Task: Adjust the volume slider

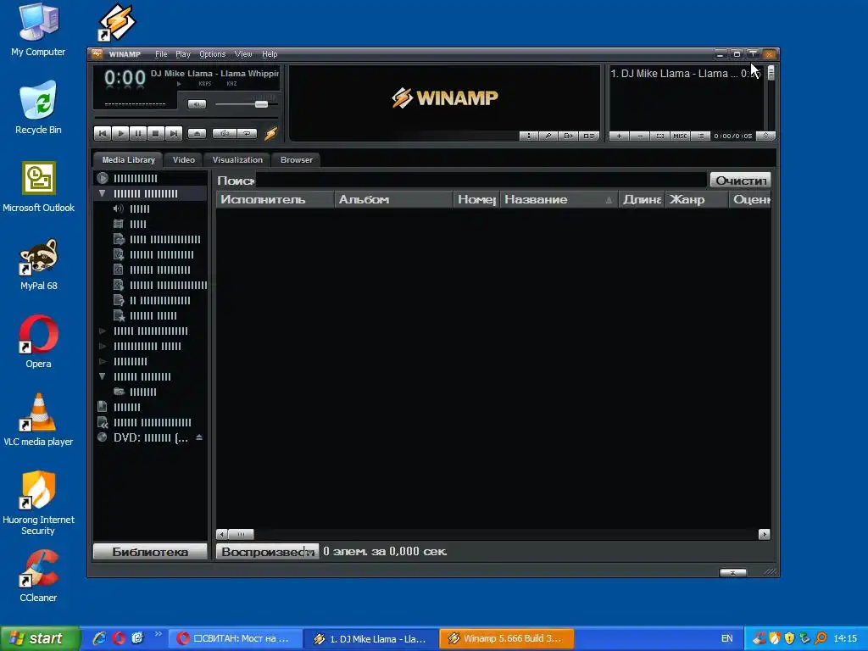Action: click(261, 104)
